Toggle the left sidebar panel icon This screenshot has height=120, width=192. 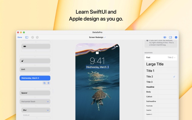point(27,37)
